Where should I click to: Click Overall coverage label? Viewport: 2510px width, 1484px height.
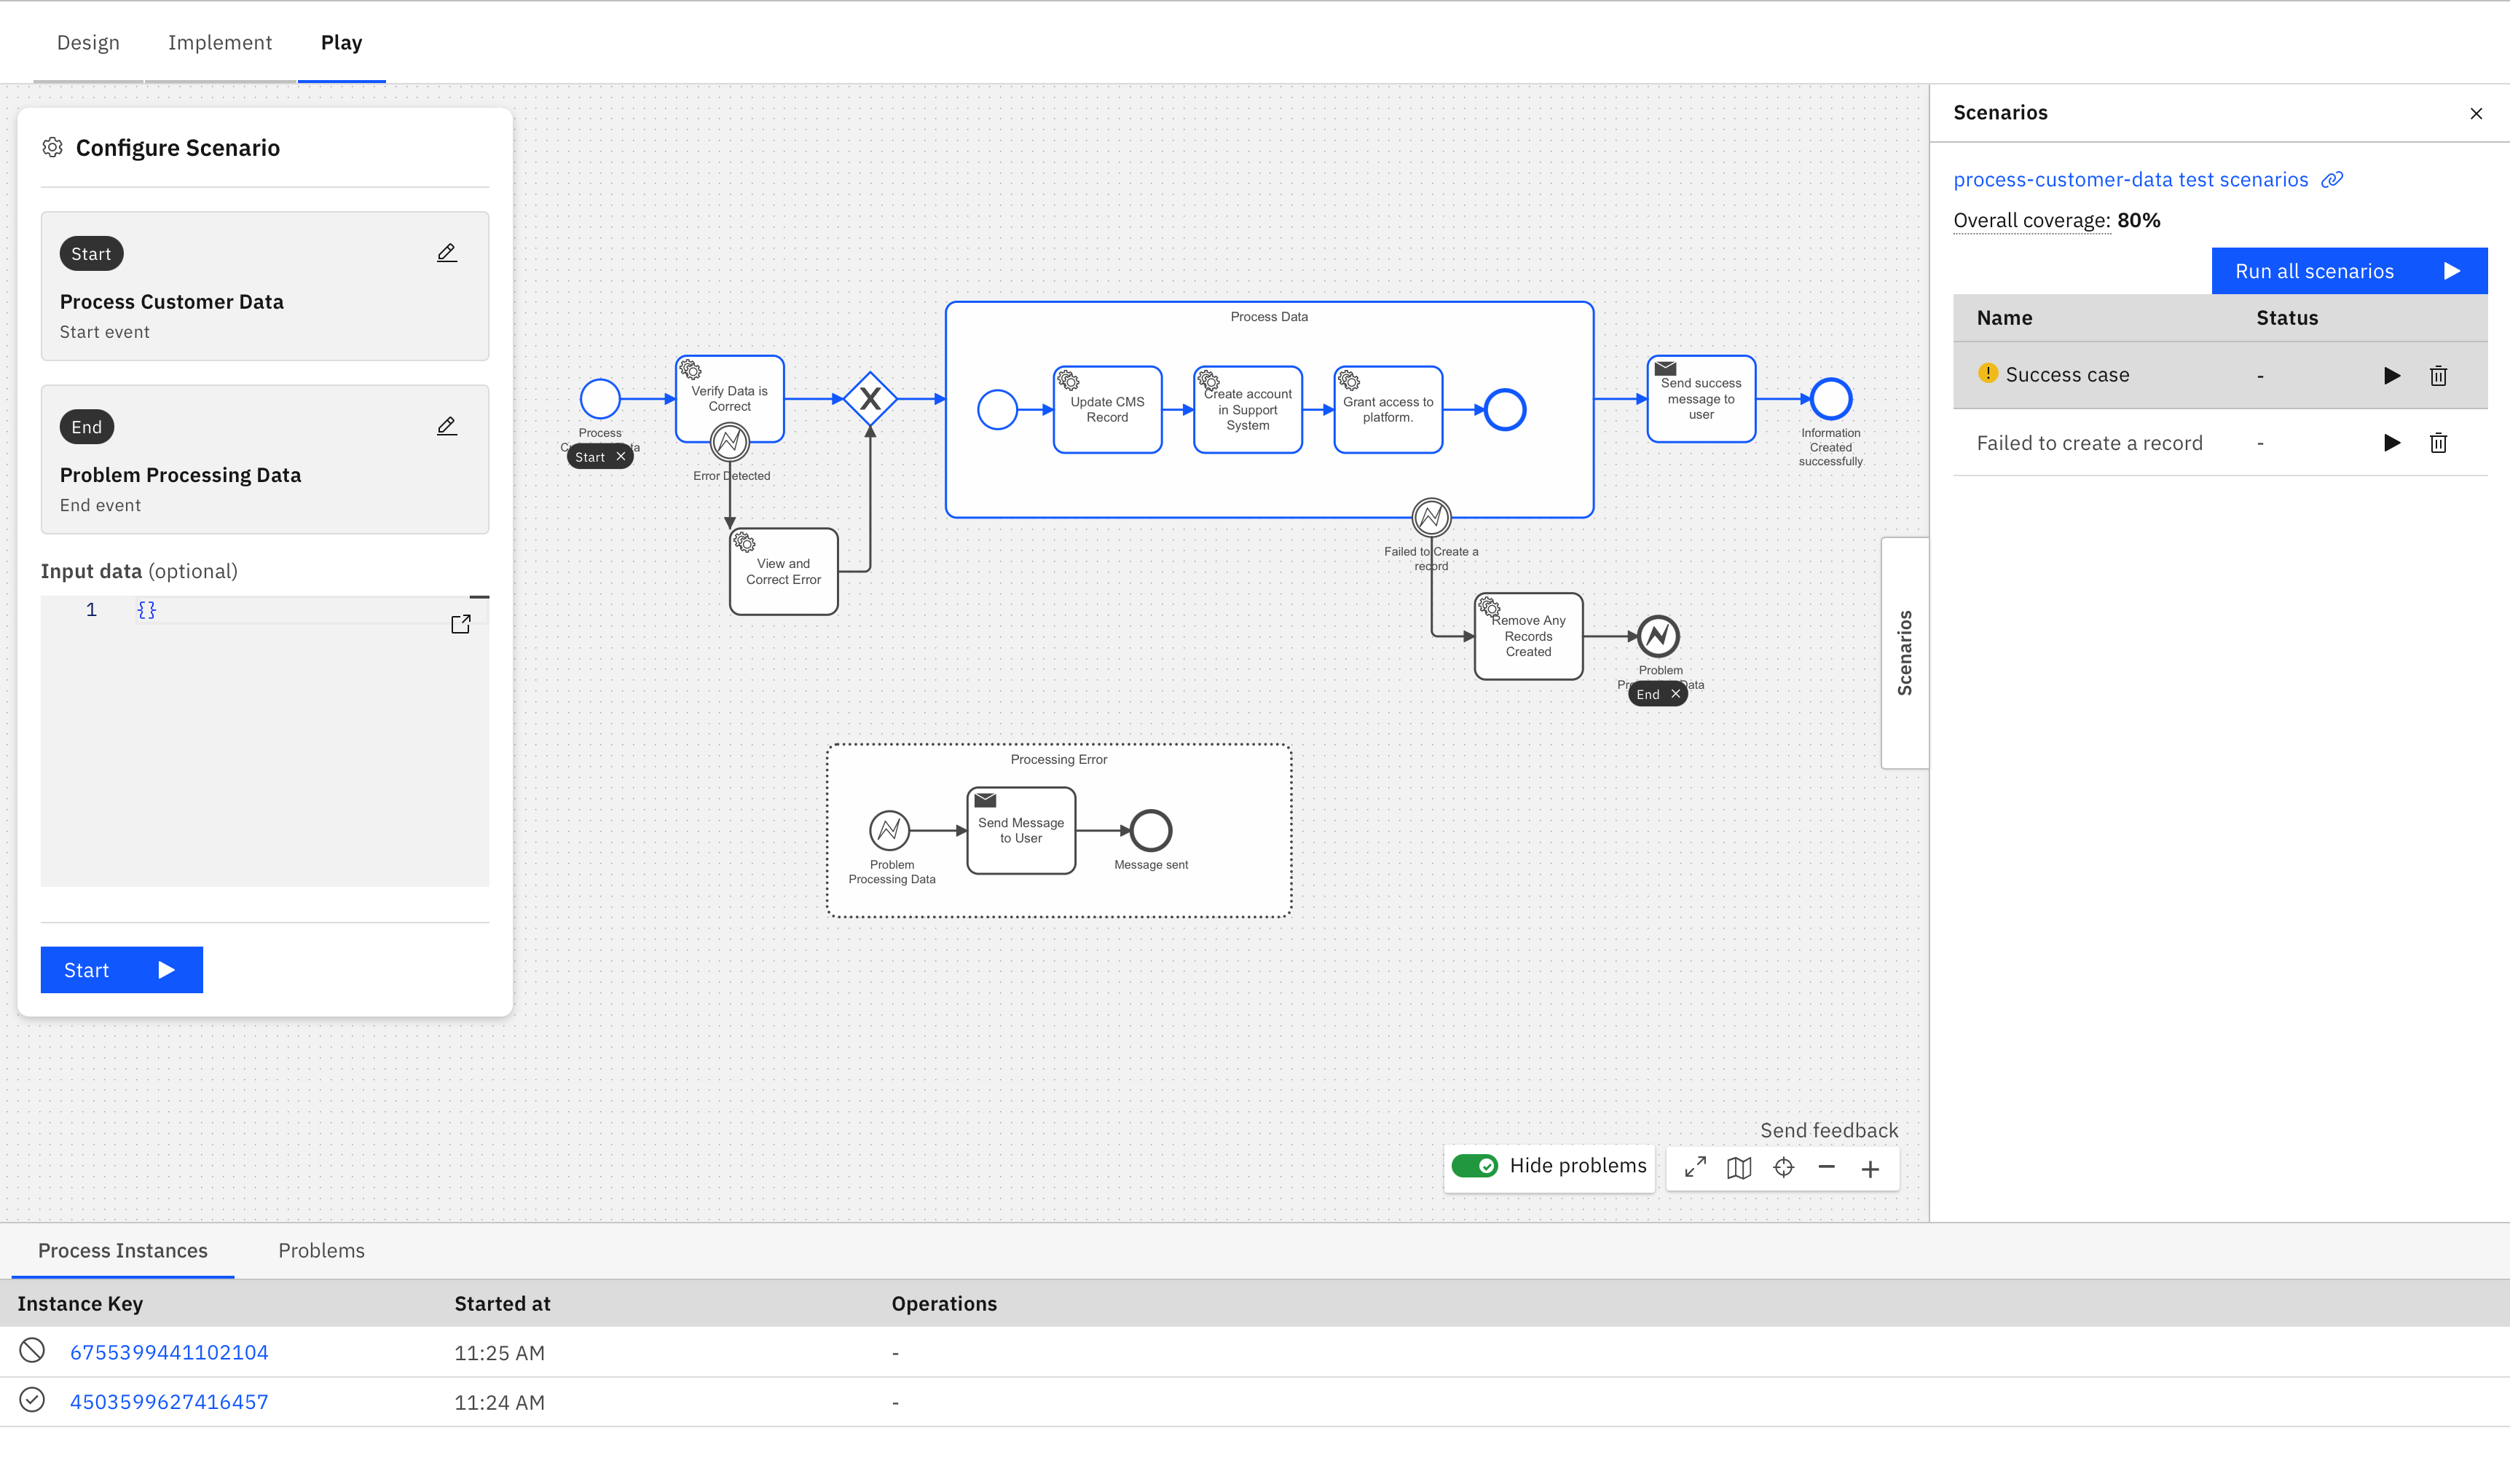(x=2032, y=220)
